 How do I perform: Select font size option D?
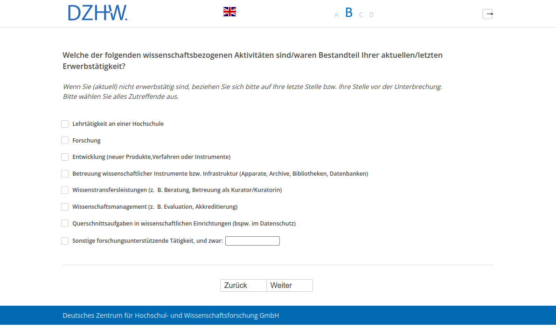tap(372, 15)
